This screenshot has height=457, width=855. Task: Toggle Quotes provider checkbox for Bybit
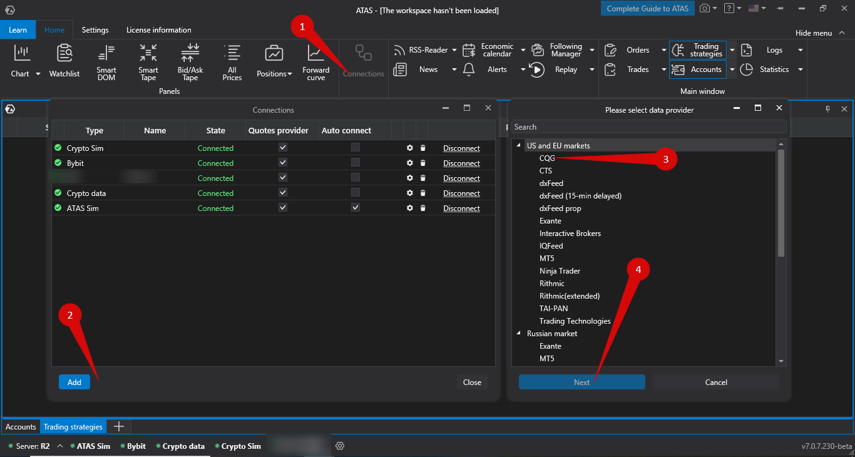point(283,163)
